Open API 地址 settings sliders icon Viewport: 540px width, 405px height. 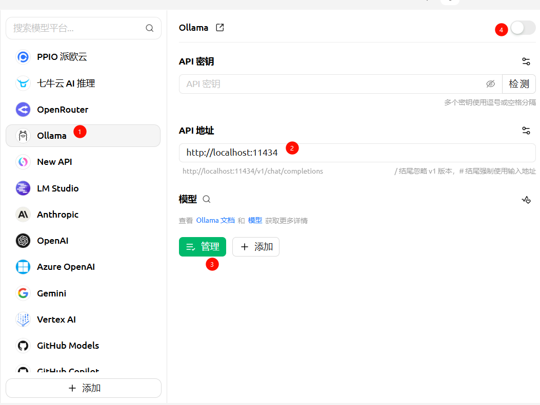(526, 131)
